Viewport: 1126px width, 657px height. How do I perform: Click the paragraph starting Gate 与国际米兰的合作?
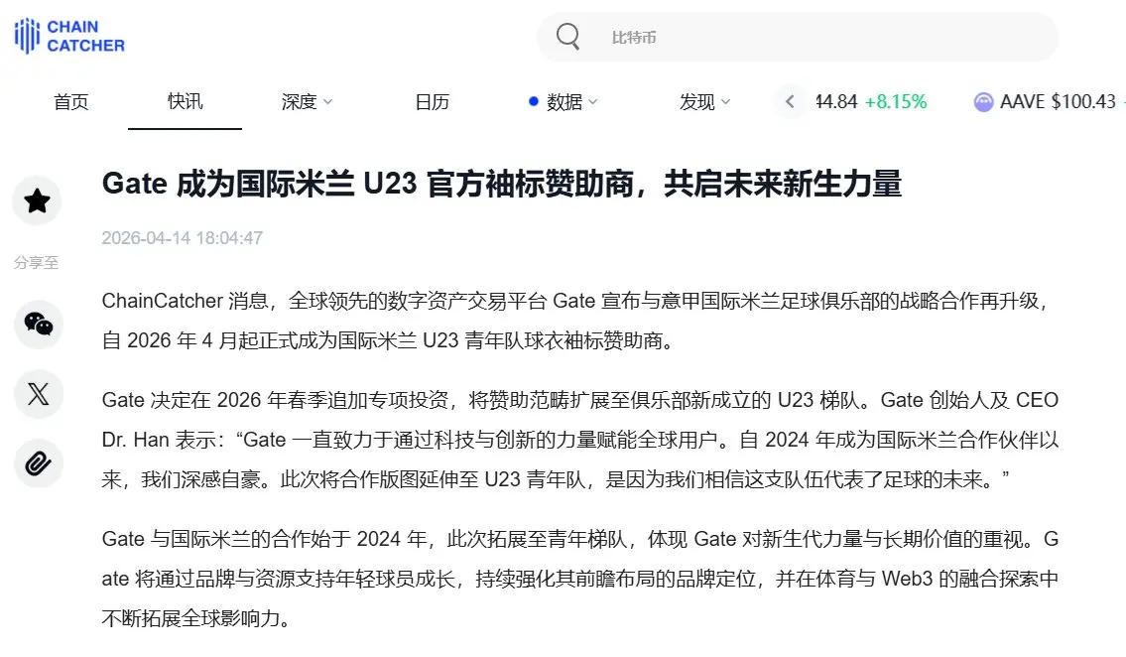pos(580,579)
